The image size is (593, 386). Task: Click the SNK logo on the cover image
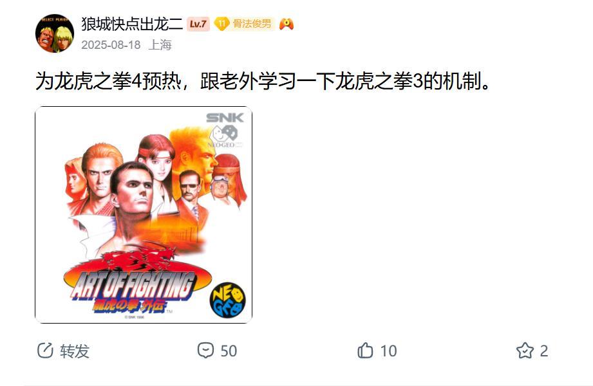225,118
